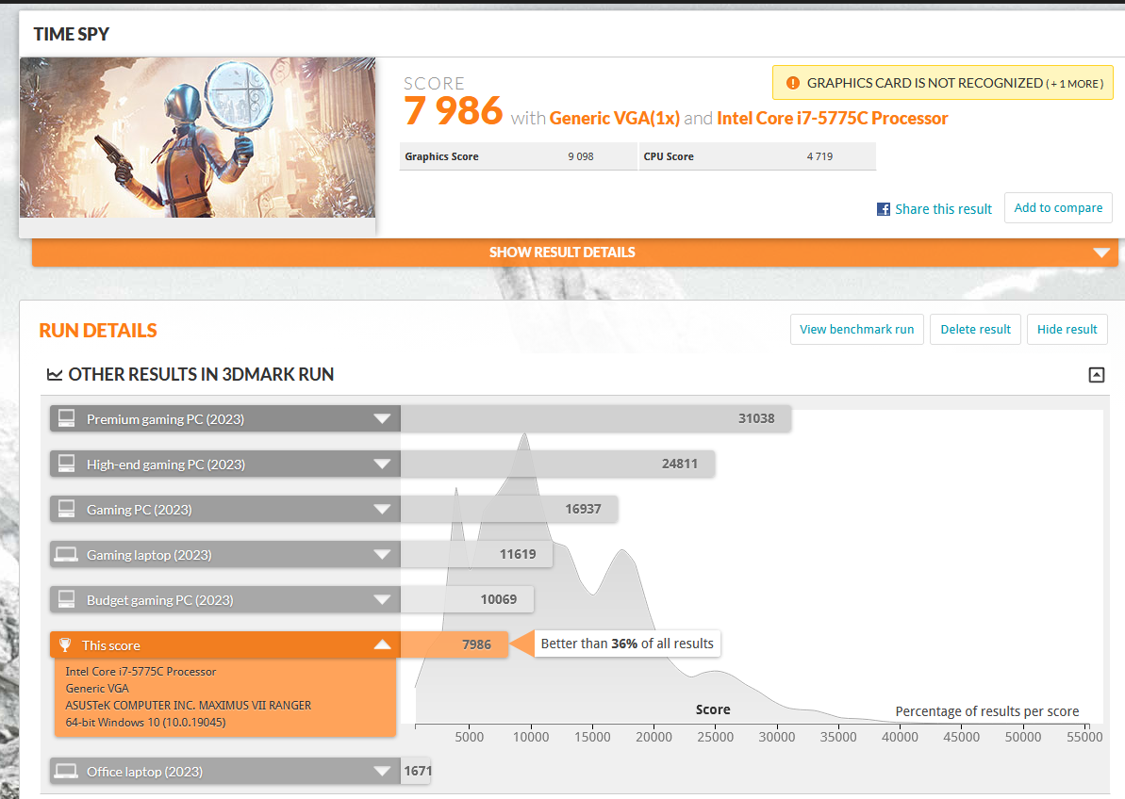The width and height of the screenshot is (1125, 799).
Task: Click the desktop icon in Budget gaming PC row
Action: [x=67, y=599]
